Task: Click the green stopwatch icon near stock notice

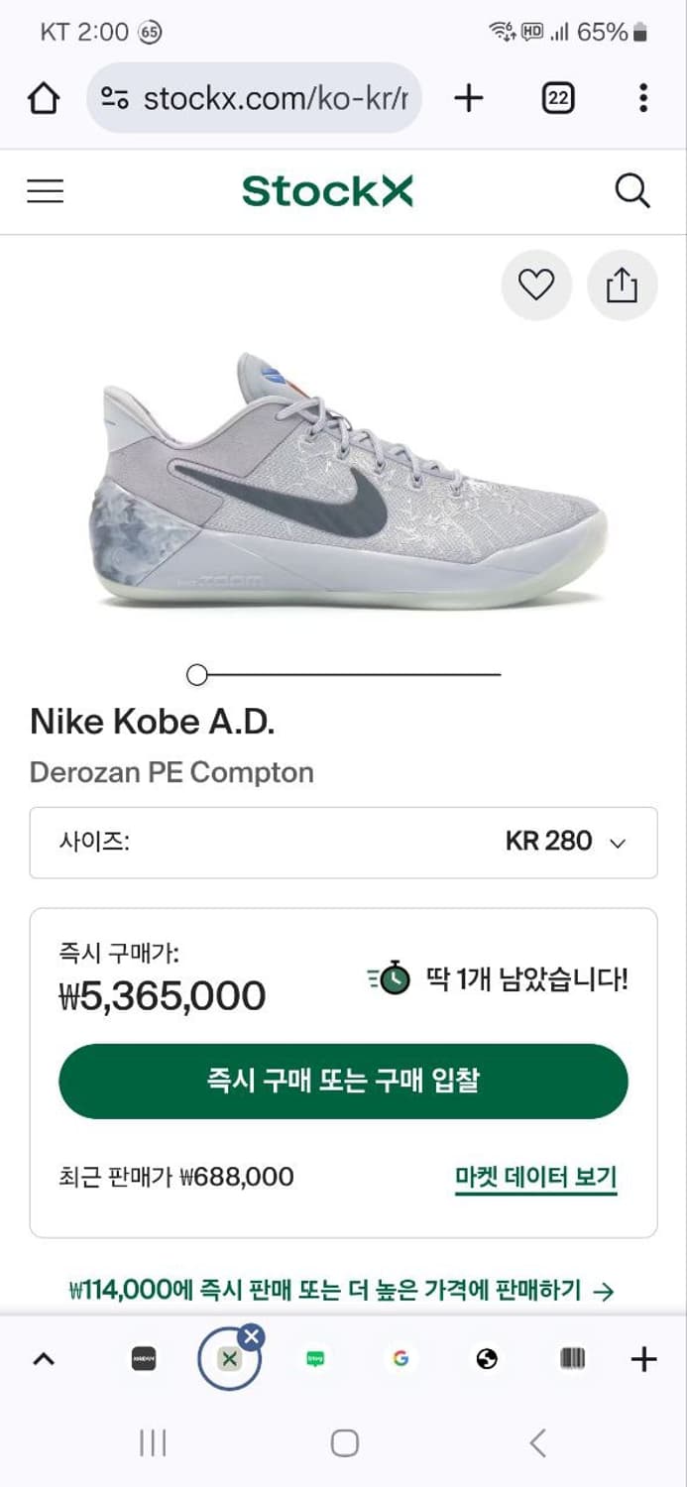Action: tap(391, 979)
